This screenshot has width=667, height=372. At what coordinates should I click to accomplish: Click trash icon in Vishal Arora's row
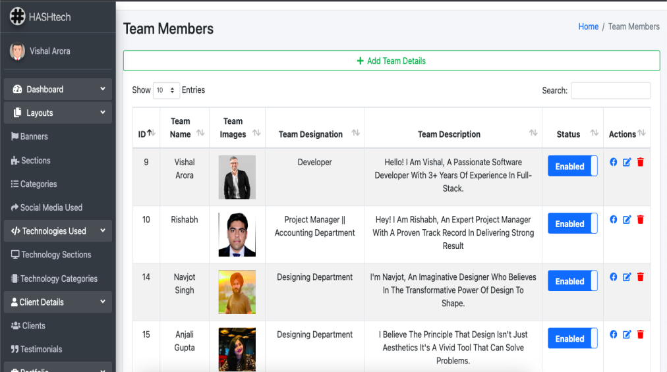pyautogui.click(x=641, y=162)
